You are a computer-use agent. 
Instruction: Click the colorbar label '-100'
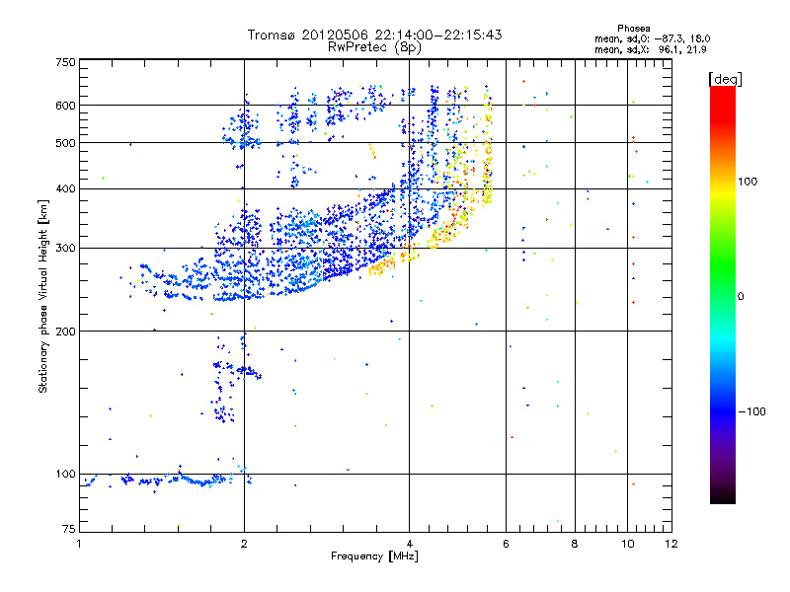[751, 411]
